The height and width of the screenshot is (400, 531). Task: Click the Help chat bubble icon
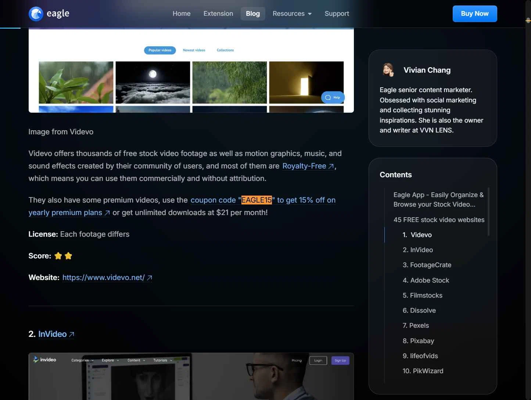click(x=333, y=97)
